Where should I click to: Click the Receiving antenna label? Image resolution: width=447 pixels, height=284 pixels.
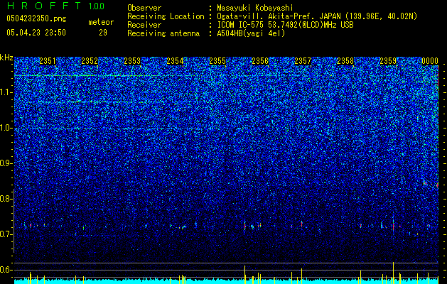(163, 33)
